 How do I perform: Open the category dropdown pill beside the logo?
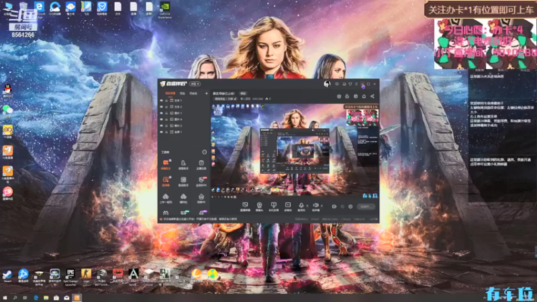[x=195, y=84]
